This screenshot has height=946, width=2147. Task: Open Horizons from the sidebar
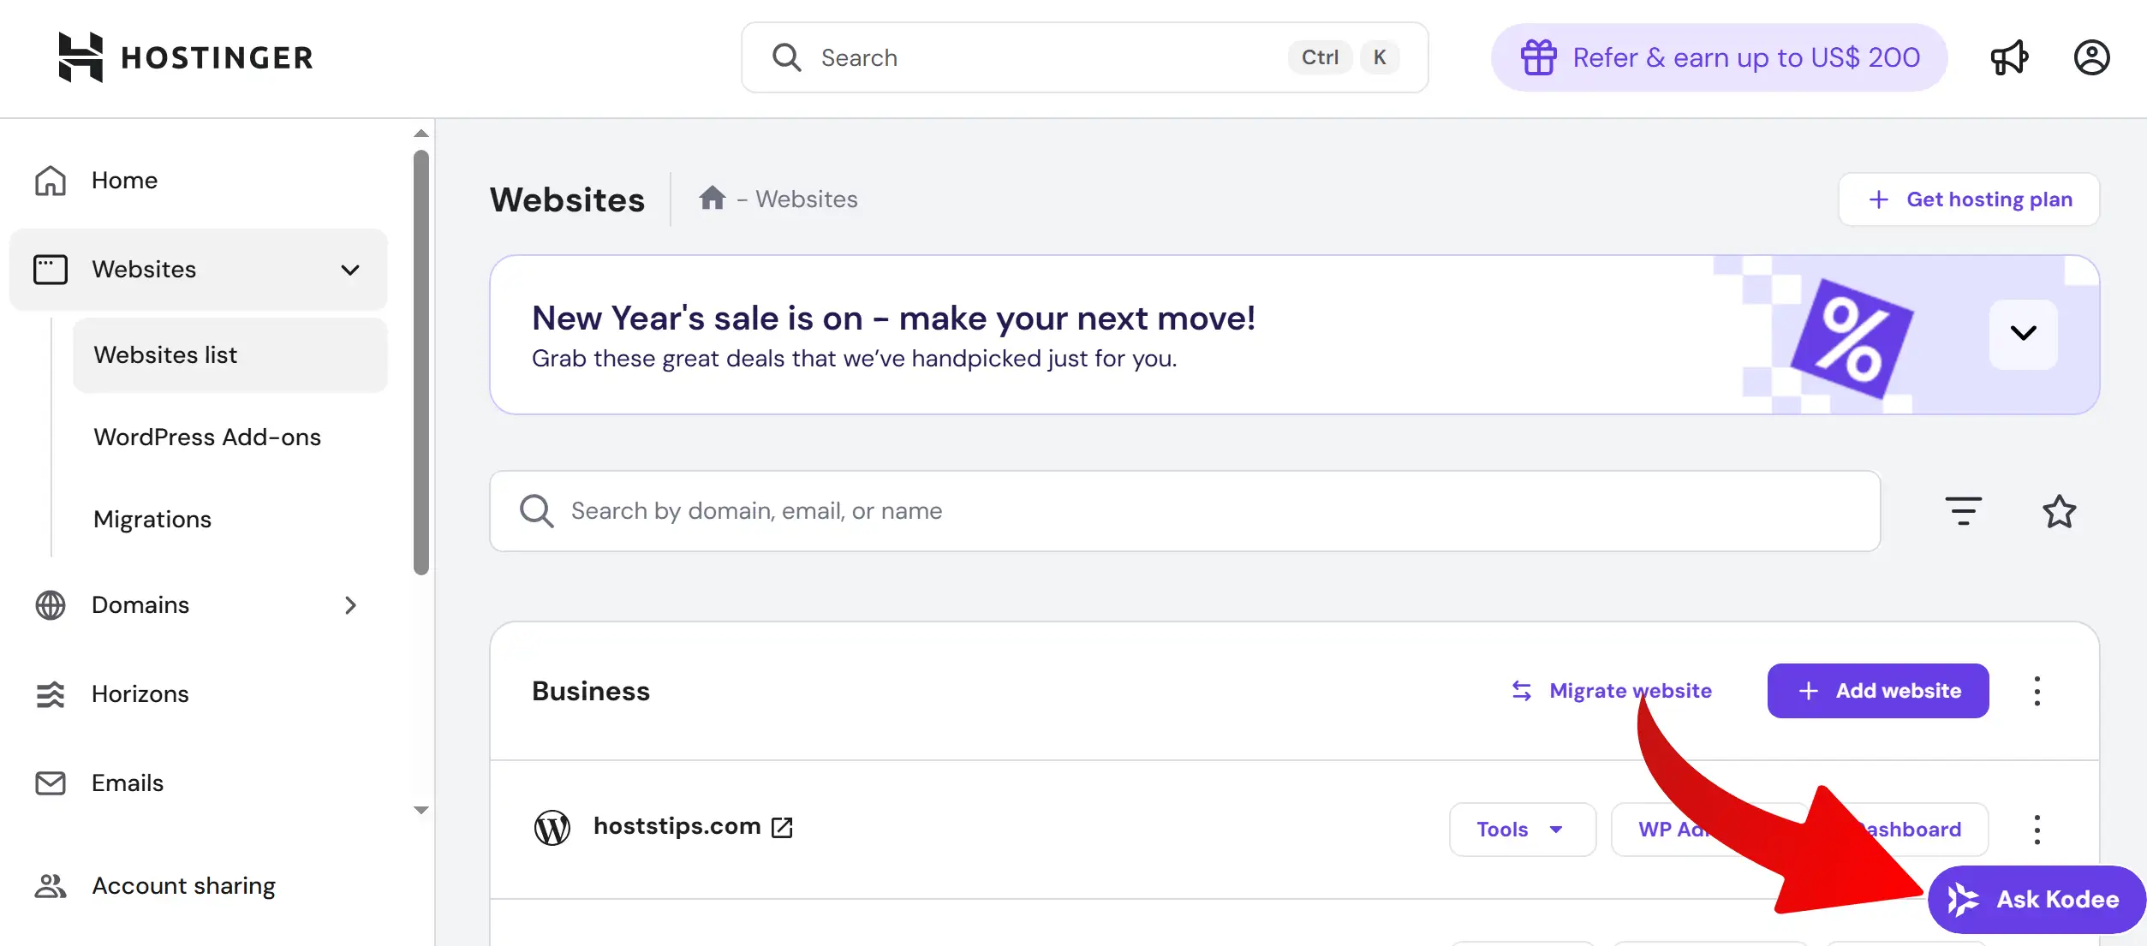pos(140,694)
